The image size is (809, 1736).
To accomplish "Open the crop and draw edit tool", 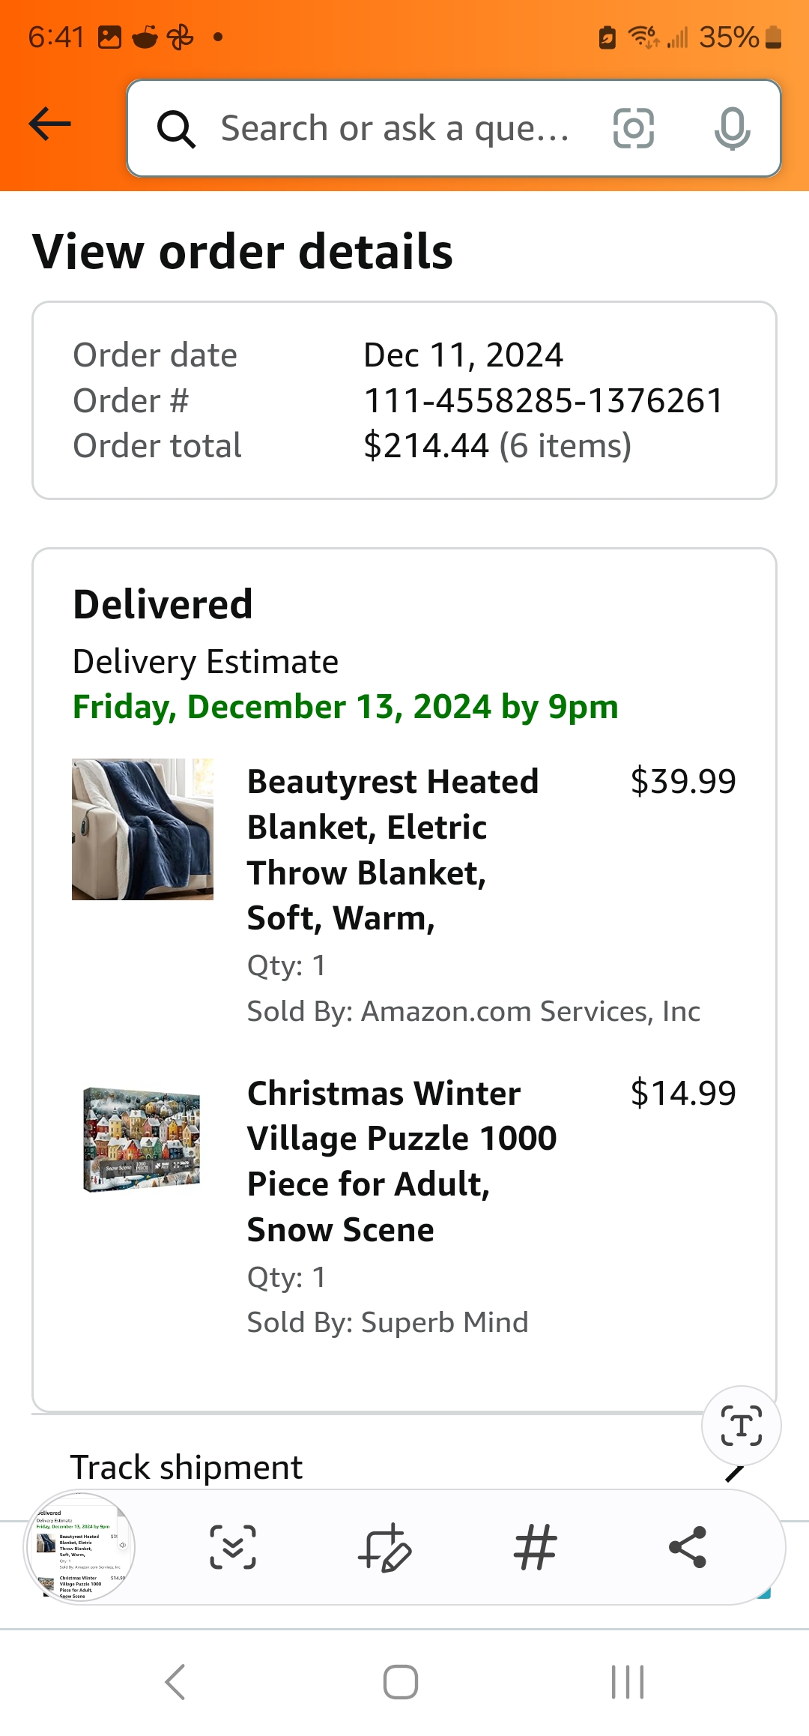I will pyautogui.click(x=384, y=1547).
